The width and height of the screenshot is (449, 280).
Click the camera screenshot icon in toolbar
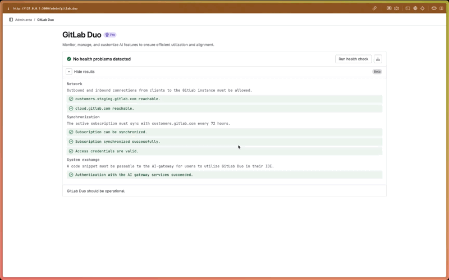click(x=396, y=8)
